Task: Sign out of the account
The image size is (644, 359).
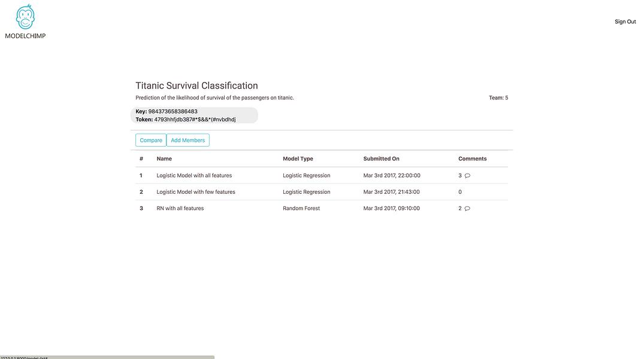Action: pyautogui.click(x=625, y=22)
